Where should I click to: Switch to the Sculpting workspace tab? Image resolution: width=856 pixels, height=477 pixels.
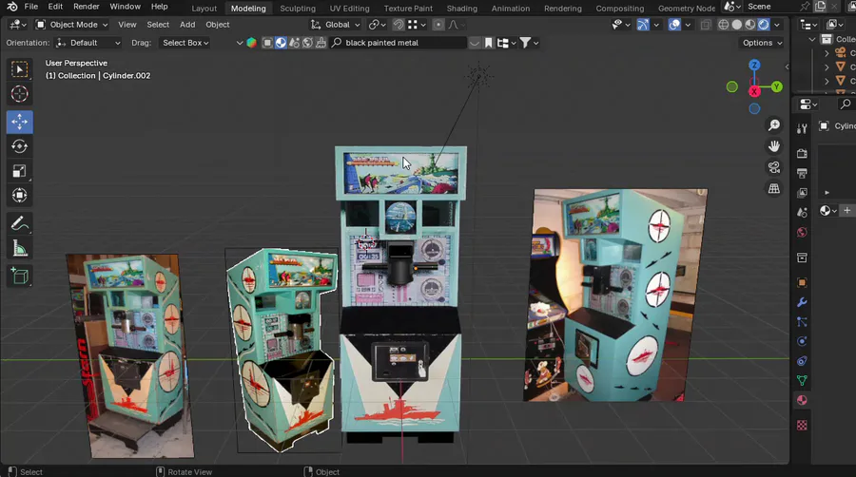pos(298,9)
